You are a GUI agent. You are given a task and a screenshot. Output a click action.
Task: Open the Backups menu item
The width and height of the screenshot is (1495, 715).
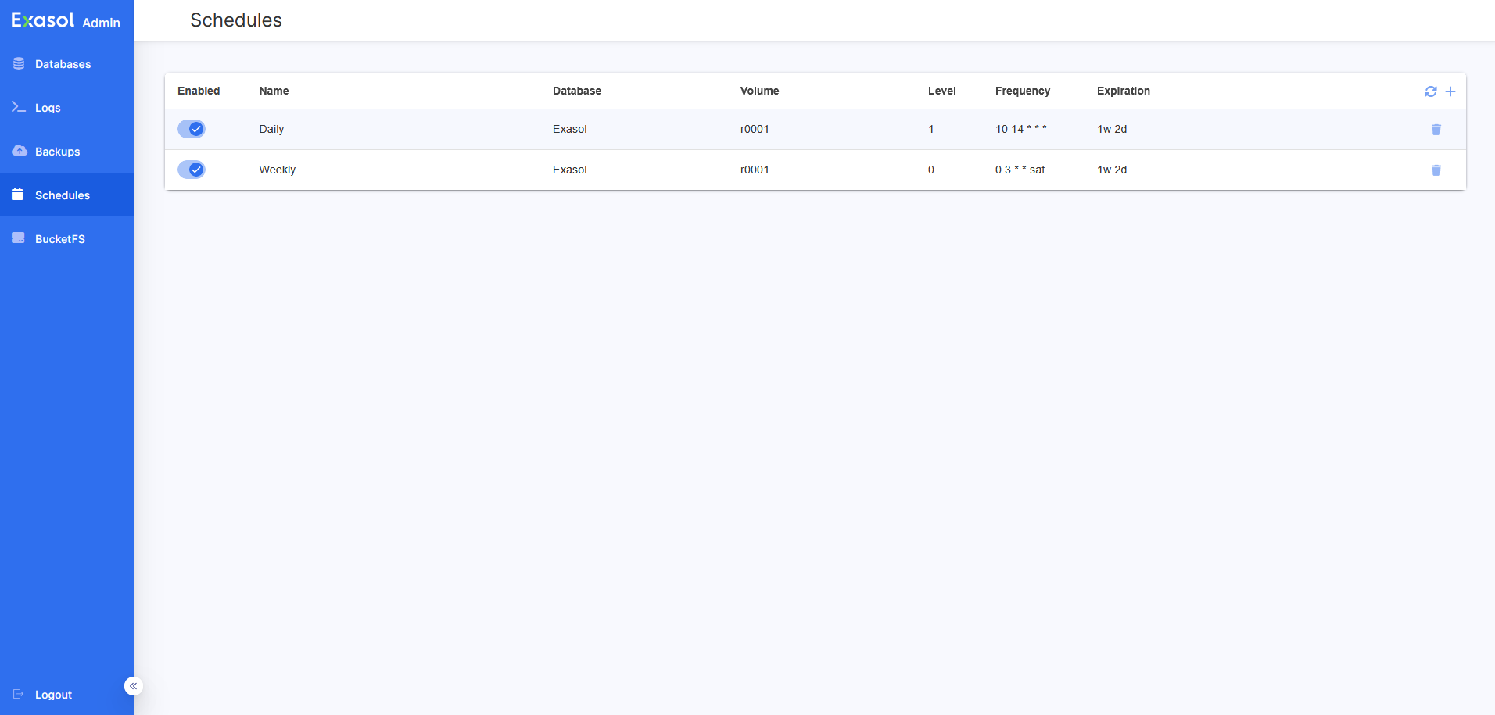tap(57, 152)
